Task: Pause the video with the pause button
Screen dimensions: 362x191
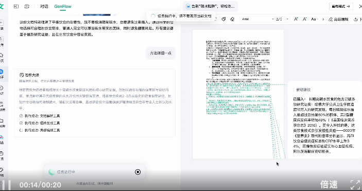Action: tap(7, 185)
